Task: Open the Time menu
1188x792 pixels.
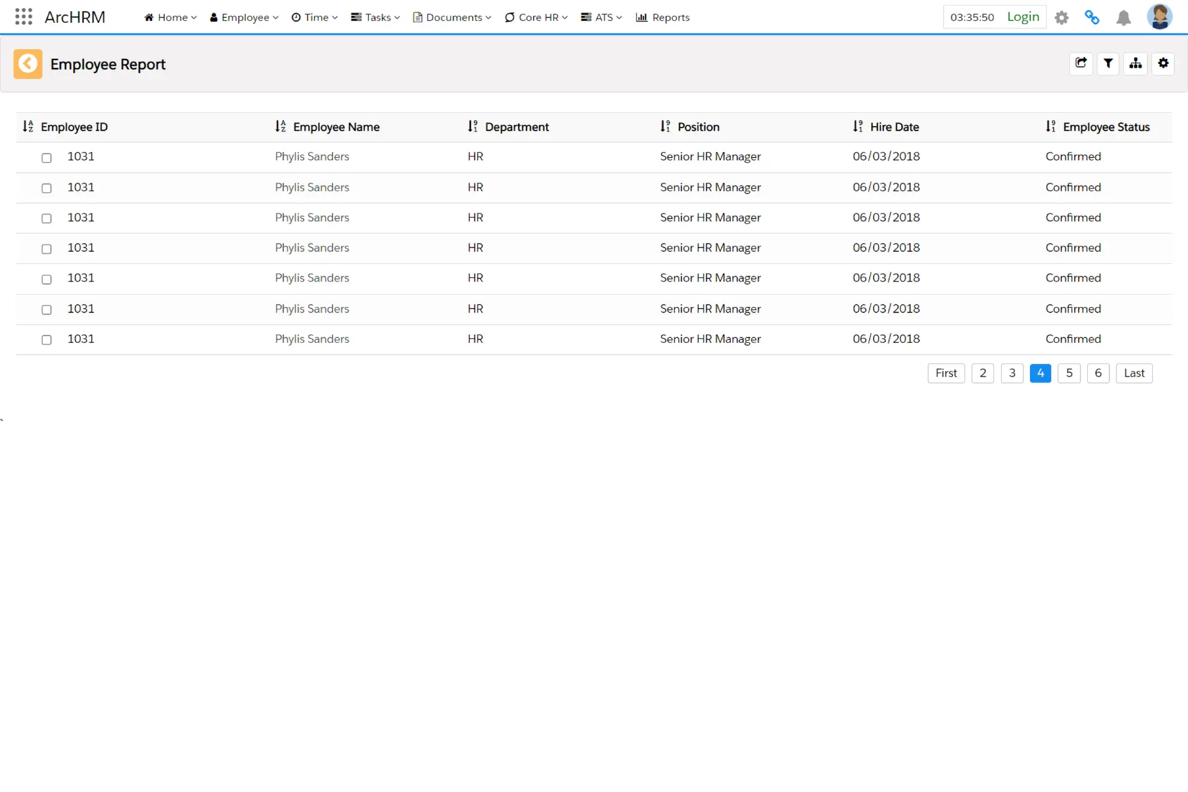Action: point(315,17)
